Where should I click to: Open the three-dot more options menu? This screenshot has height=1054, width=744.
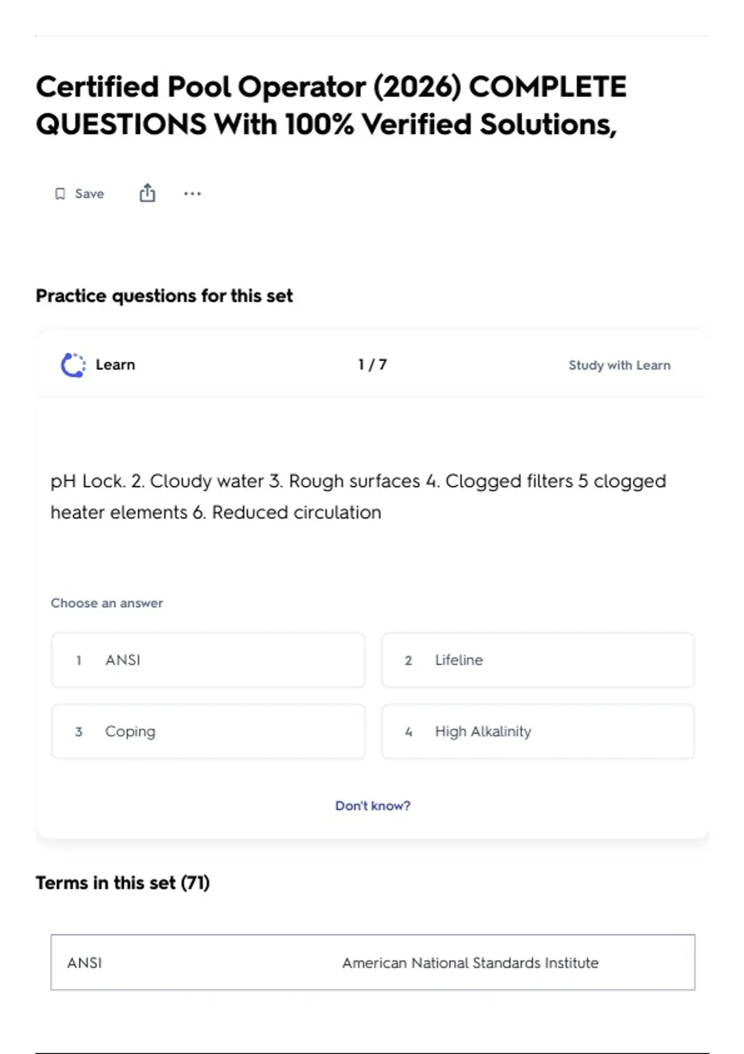[x=192, y=194]
